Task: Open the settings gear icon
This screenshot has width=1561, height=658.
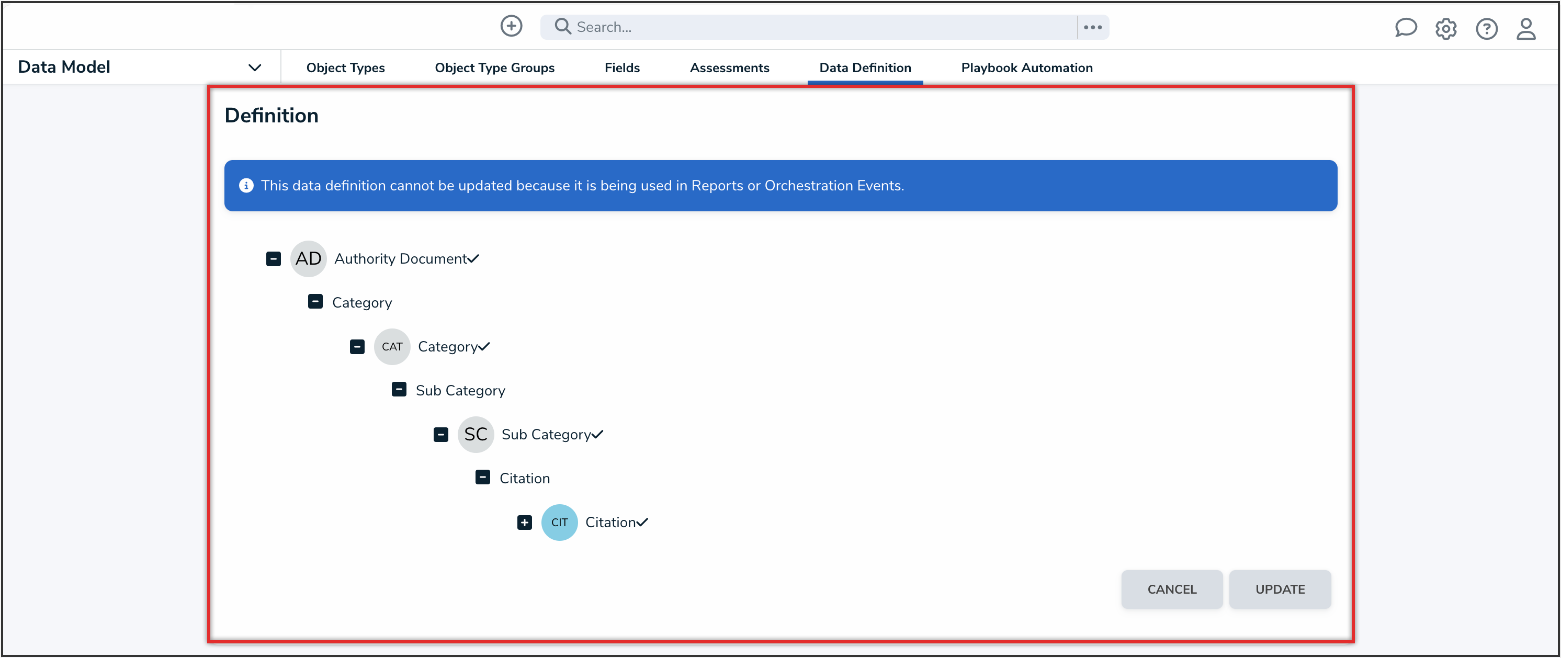Action: [1445, 28]
